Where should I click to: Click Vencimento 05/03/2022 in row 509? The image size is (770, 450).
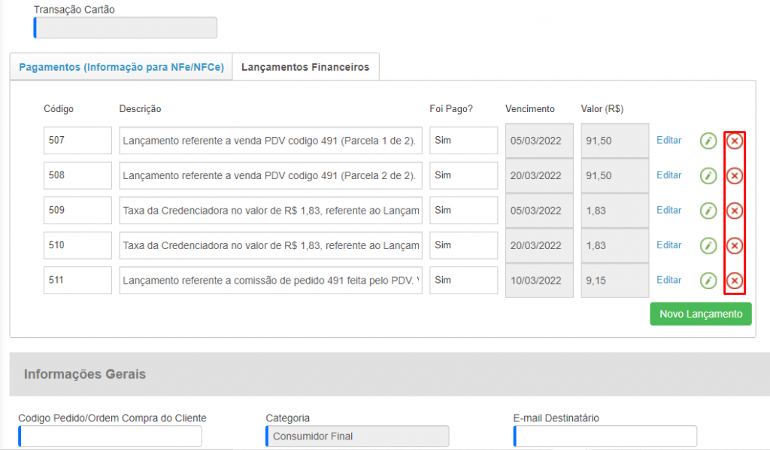pyautogui.click(x=539, y=210)
